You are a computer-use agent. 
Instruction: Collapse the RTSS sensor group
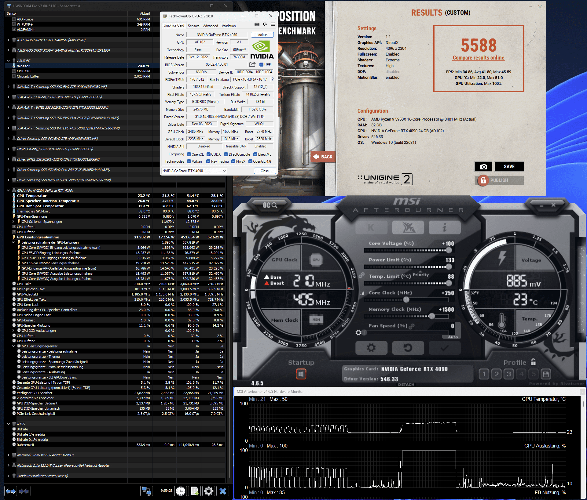coord(8,424)
